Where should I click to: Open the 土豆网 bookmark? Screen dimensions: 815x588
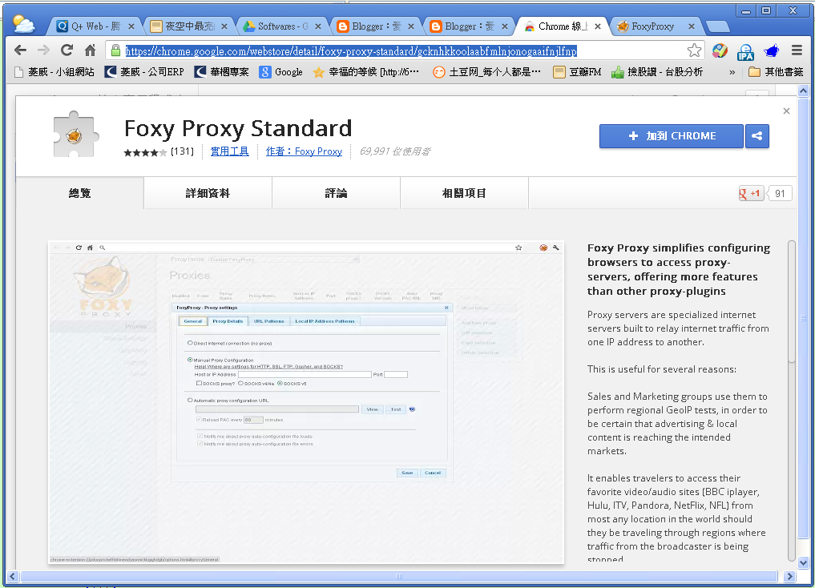pos(487,71)
